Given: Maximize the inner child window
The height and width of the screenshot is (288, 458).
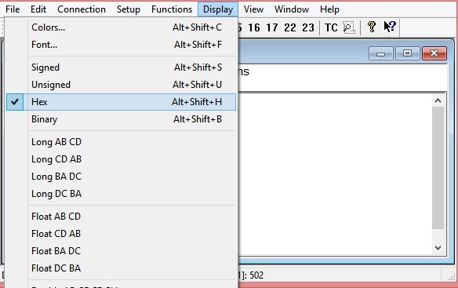Looking at the screenshot, I should [407, 53].
